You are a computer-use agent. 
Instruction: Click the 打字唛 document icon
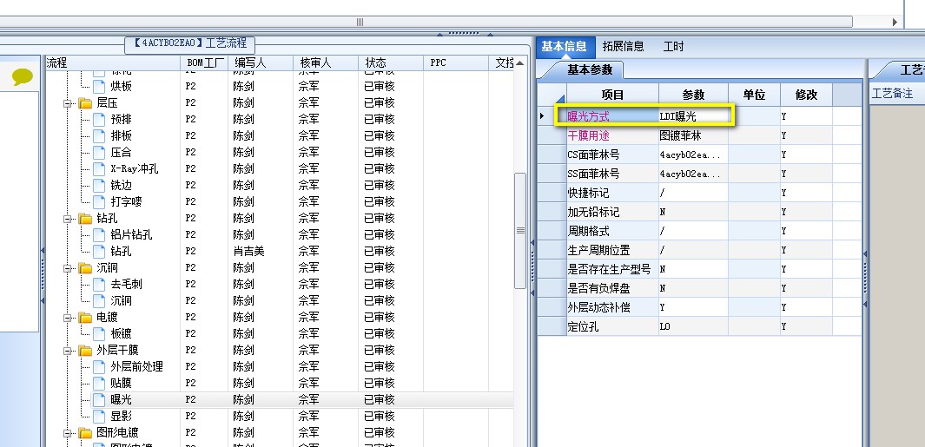coord(99,201)
